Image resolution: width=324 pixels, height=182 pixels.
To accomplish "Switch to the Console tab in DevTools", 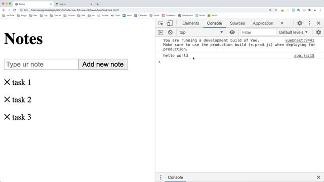I will coord(214,23).
